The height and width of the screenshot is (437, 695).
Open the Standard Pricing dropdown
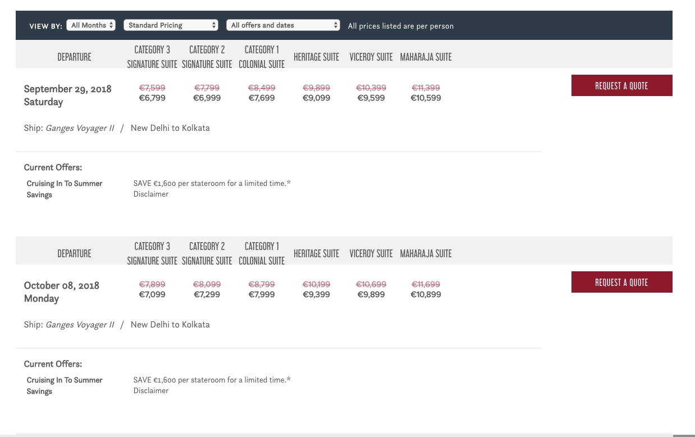(x=171, y=25)
